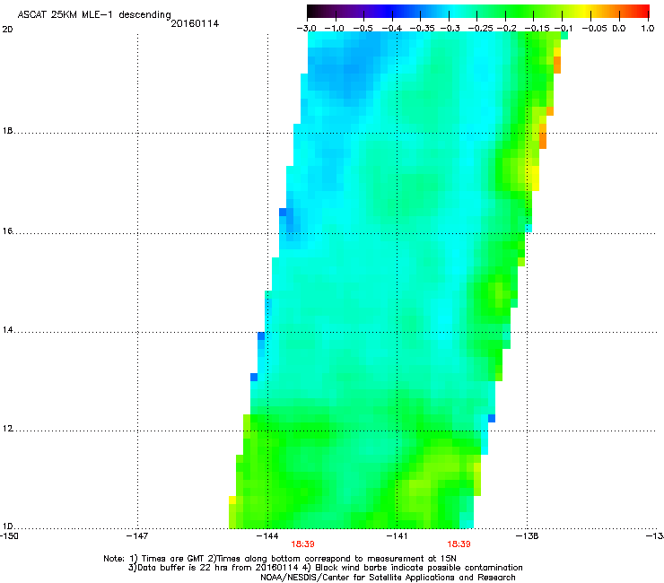The width and height of the screenshot is (664, 583).
Task: Click the latitude axis label 12
Action: (7, 429)
